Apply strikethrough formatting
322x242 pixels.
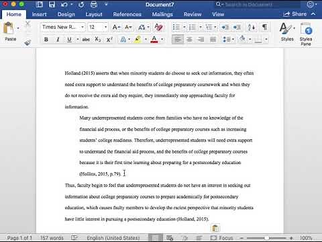click(86, 40)
